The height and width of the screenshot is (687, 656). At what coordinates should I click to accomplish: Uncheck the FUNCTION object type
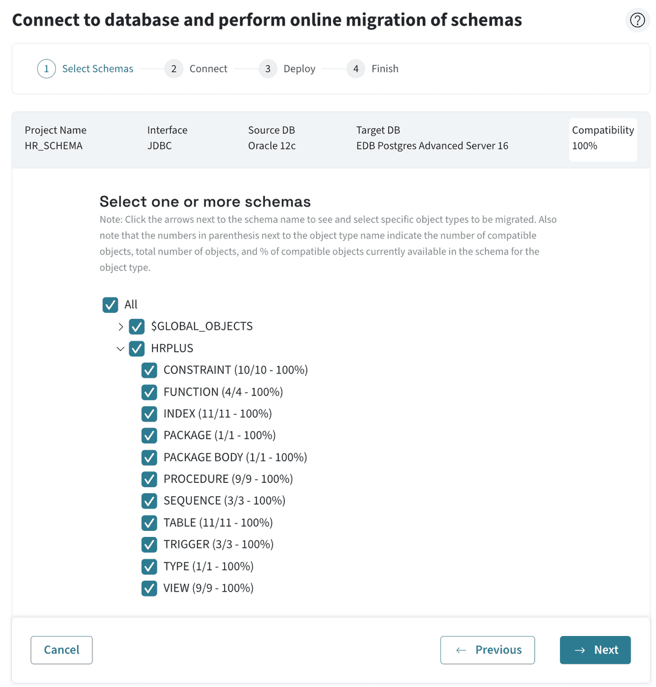pos(149,392)
